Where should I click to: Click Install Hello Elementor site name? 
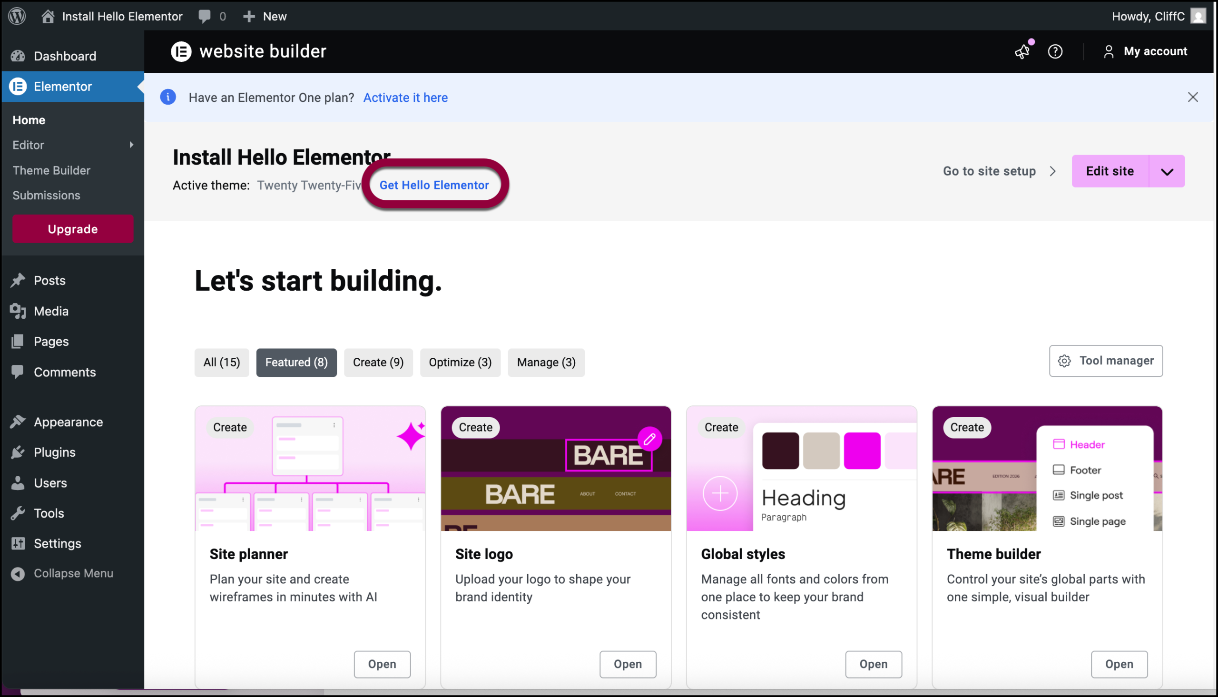tap(122, 16)
